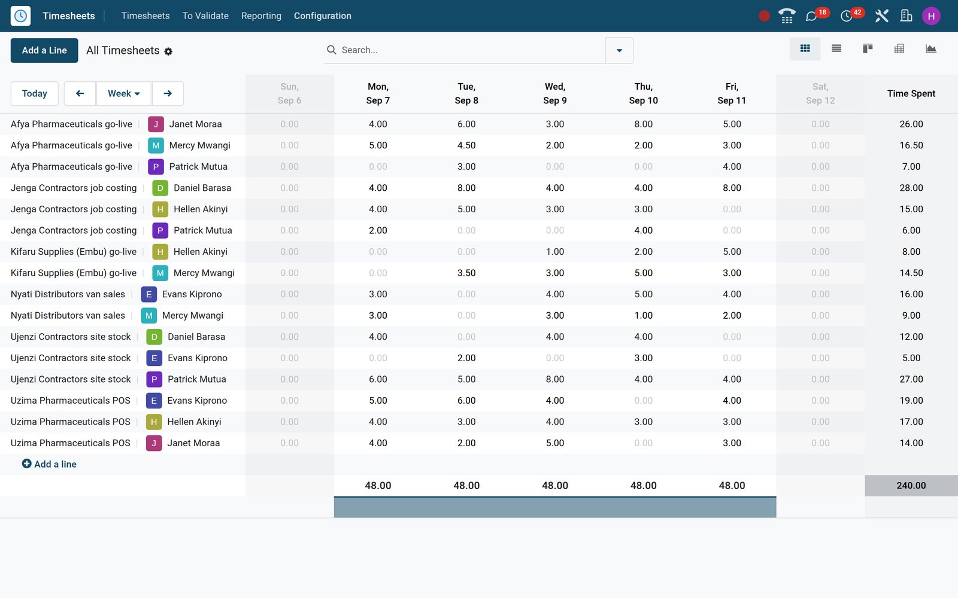The height and width of the screenshot is (598, 958).
Task: Open the company switcher building icon
Action: (x=907, y=16)
